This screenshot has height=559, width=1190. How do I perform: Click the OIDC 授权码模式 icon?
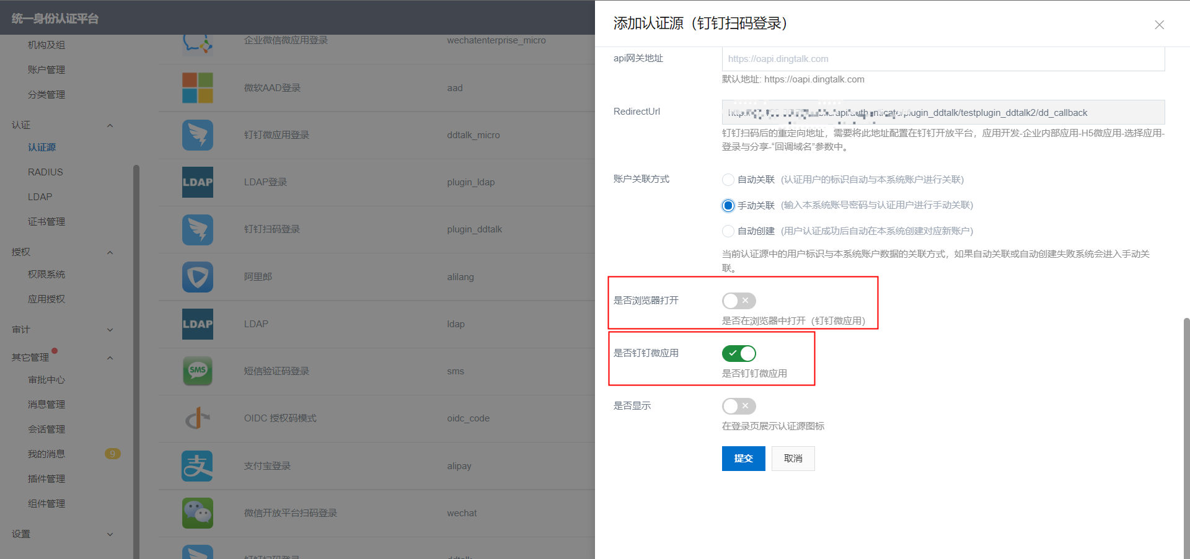[198, 418]
